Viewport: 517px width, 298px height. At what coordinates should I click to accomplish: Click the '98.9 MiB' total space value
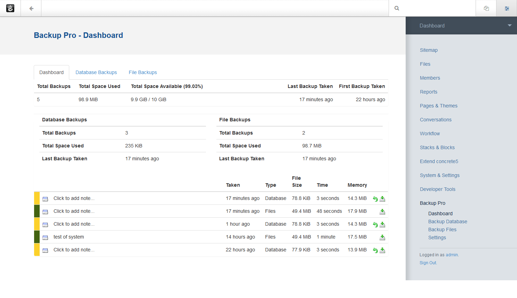point(88,99)
